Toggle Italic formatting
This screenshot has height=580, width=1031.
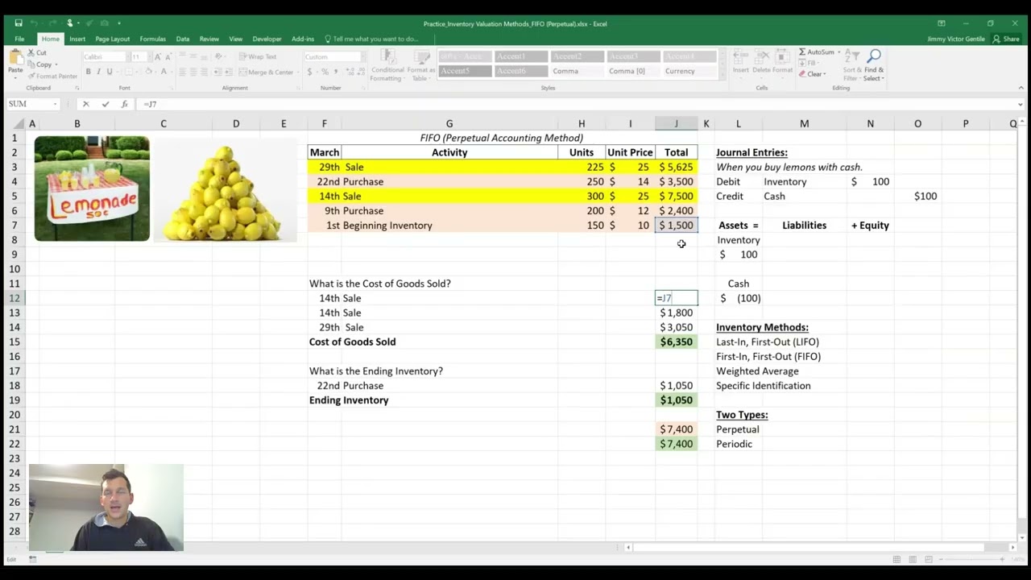99,72
